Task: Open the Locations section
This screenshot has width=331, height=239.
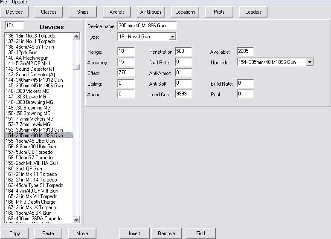Action: (x=185, y=12)
